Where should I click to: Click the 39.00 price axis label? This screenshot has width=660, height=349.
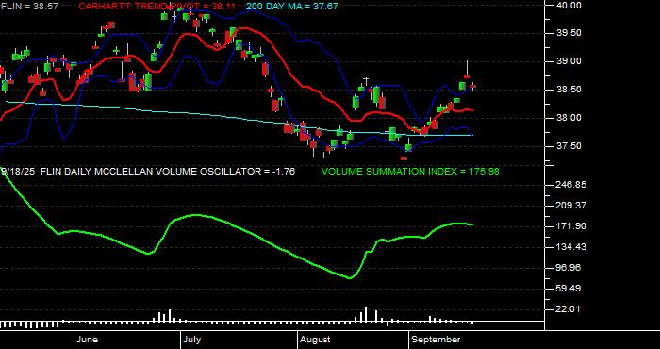569,61
